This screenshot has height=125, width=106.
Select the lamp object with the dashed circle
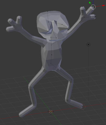click(89, 44)
